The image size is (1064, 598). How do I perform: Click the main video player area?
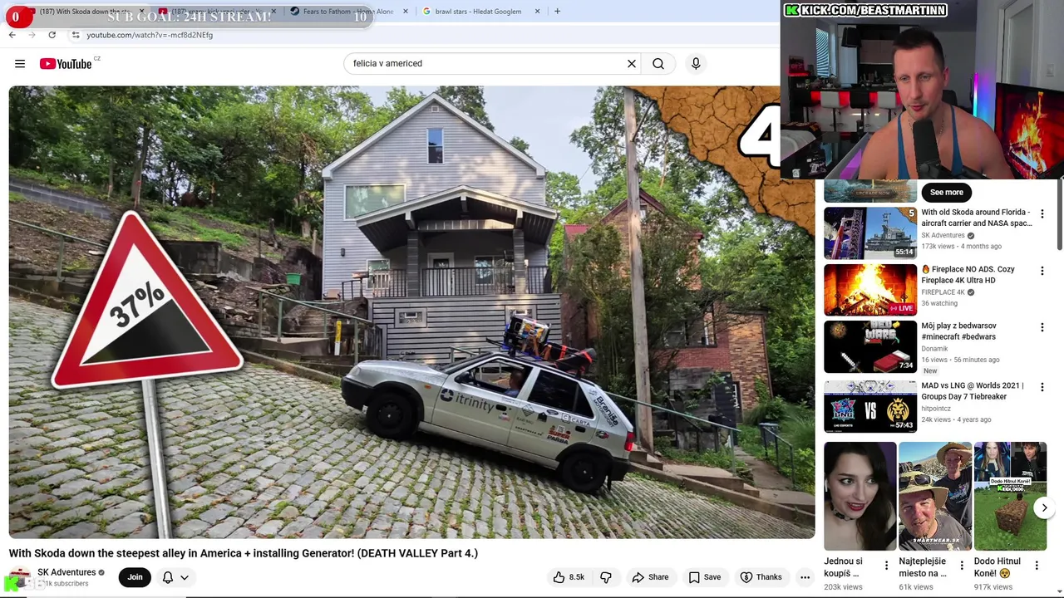point(411,312)
